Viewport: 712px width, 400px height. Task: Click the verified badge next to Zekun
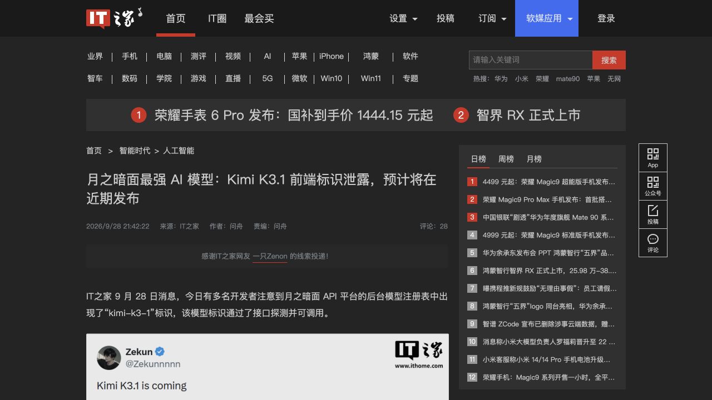(160, 352)
